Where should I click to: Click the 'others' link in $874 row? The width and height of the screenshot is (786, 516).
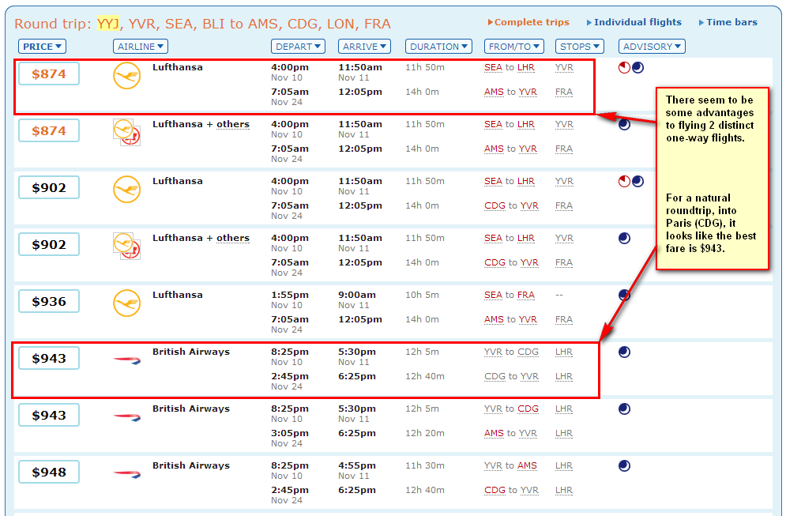233,124
